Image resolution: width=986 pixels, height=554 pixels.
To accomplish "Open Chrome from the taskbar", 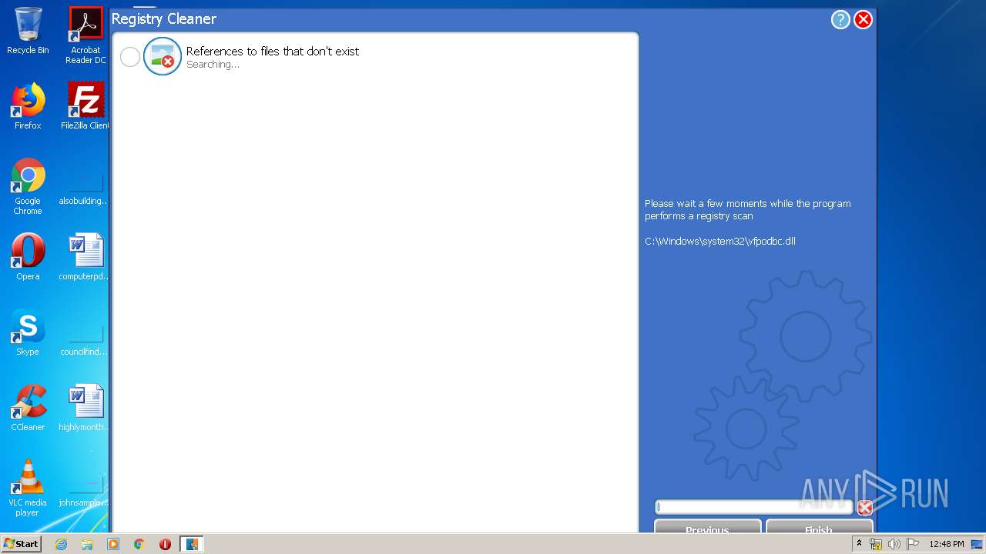I will [139, 544].
